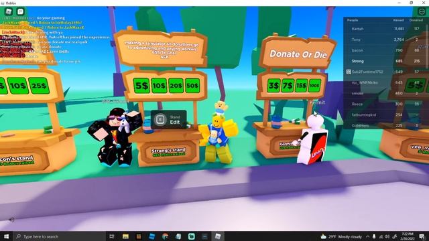Select Tony in the leaderboard
This screenshot has width=429, height=241.
pos(385,39)
